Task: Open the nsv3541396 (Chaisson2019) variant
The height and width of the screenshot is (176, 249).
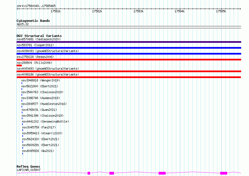Action: point(43,116)
